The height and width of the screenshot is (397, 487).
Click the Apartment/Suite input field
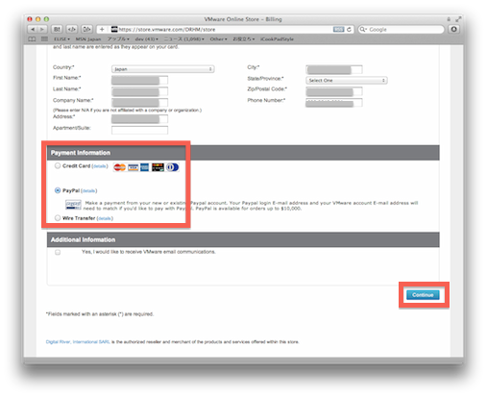coord(139,130)
